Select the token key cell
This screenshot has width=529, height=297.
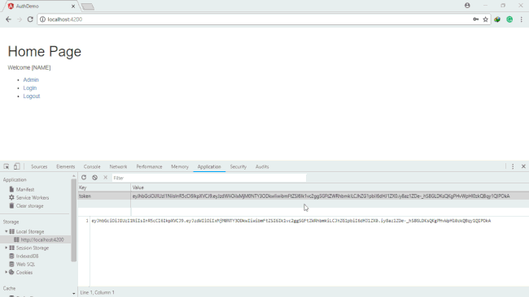(x=104, y=196)
